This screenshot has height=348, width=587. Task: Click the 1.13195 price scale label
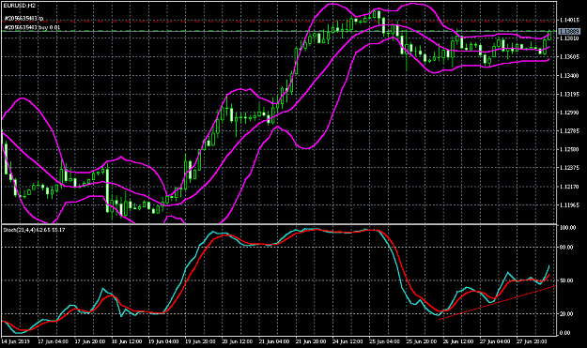point(570,94)
